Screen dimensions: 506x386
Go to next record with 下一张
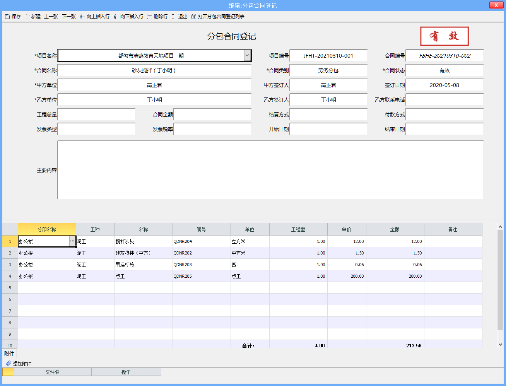click(x=69, y=17)
